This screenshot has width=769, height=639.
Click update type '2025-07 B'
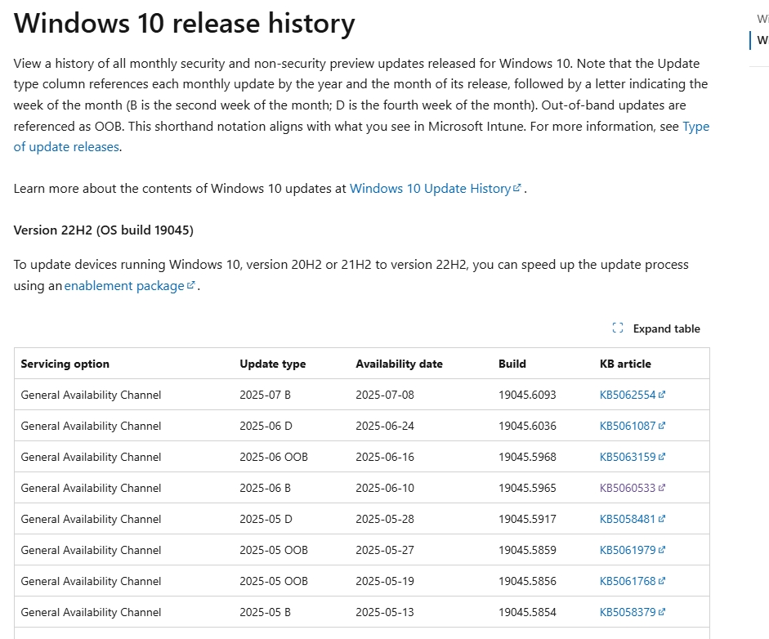point(266,395)
